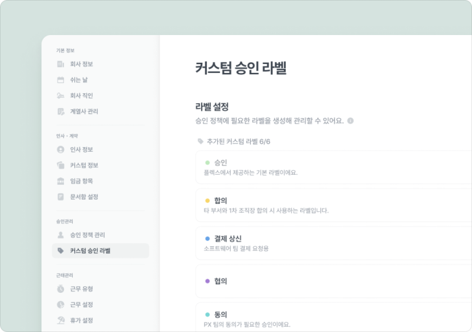Click the tag icon next to 추가된 커스텀 라벨
The image size is (472, 332).
200,141
